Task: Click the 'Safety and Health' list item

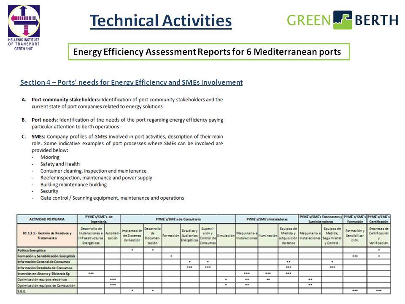Action: tap(60, 164)
